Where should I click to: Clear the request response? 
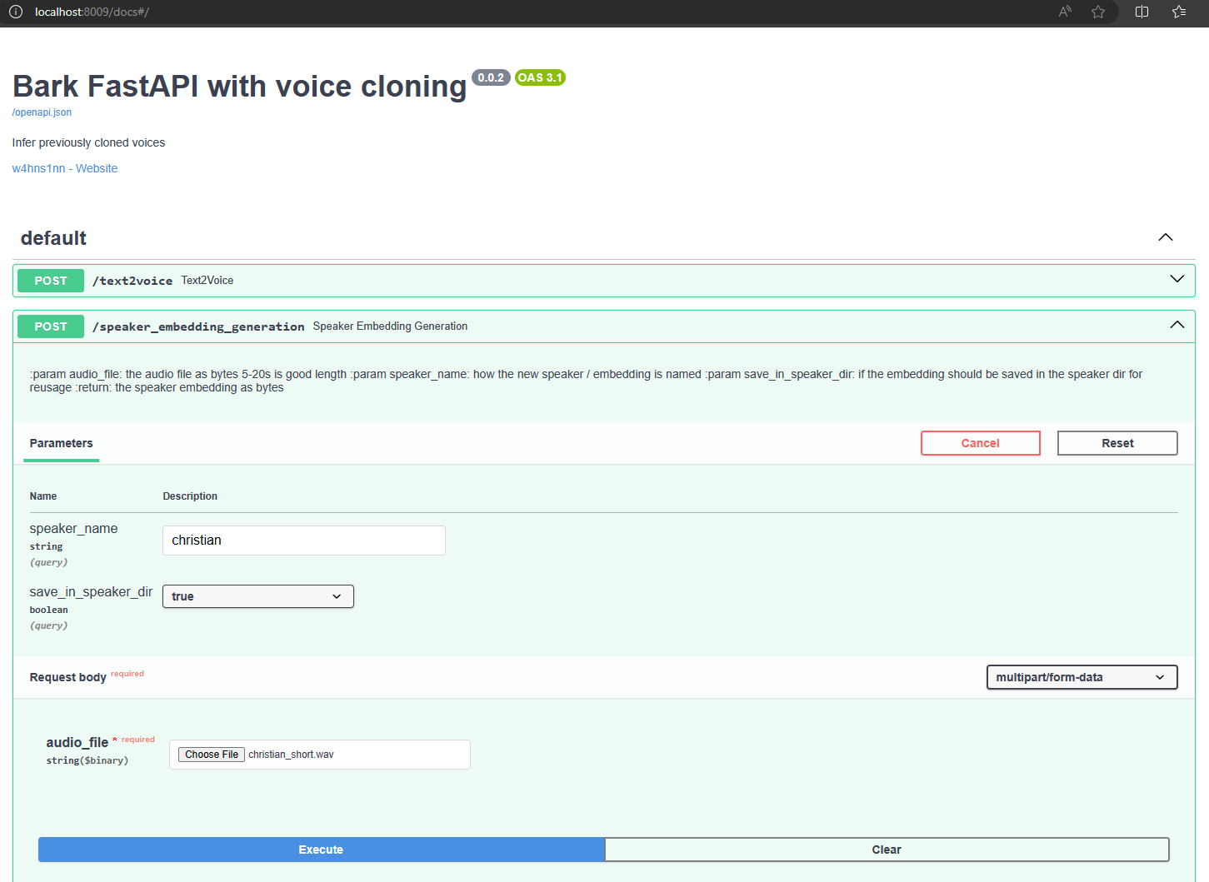click(x=887, y=850)
